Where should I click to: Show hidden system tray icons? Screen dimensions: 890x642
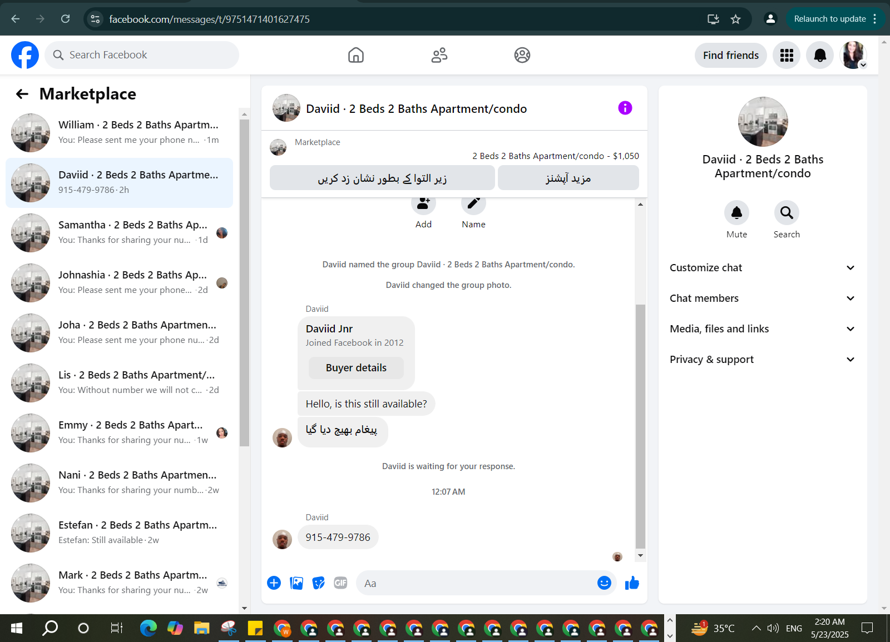coord(756,628)
